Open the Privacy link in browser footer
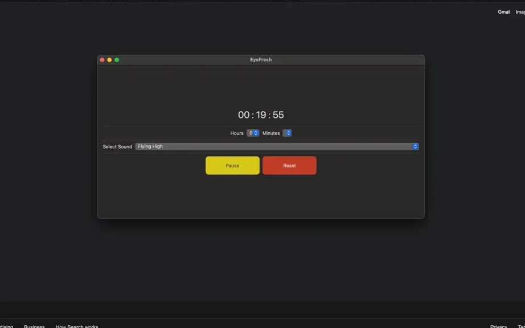 click(499, 326)
